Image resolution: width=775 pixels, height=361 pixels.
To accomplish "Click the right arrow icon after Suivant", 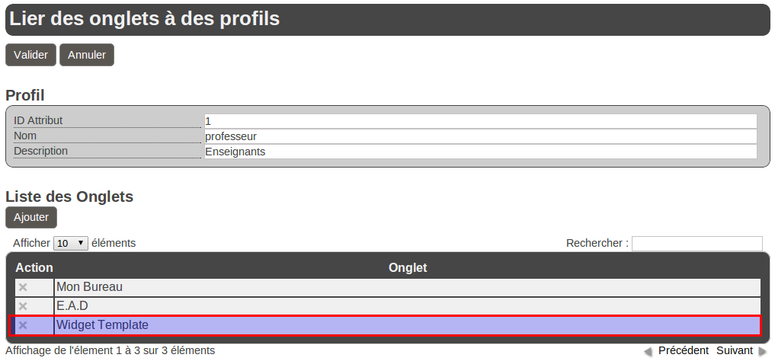I will pos(762,351).
